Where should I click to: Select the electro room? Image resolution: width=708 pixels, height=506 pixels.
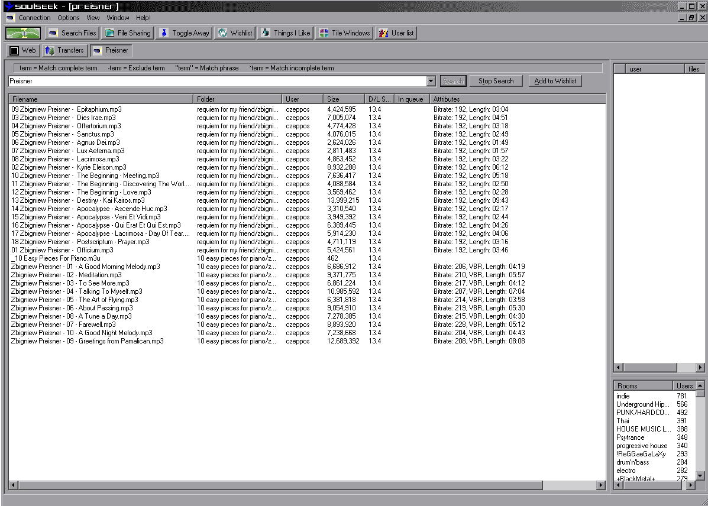(x=626, y=471)
